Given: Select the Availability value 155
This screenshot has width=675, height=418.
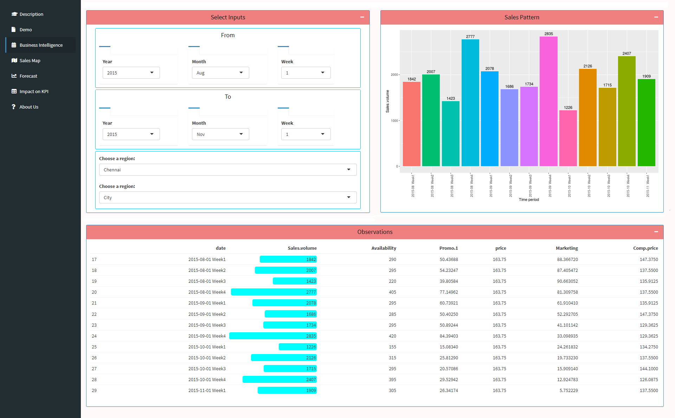Looking at the screenshot, I should pyautogui.click(x=392, y=347).
